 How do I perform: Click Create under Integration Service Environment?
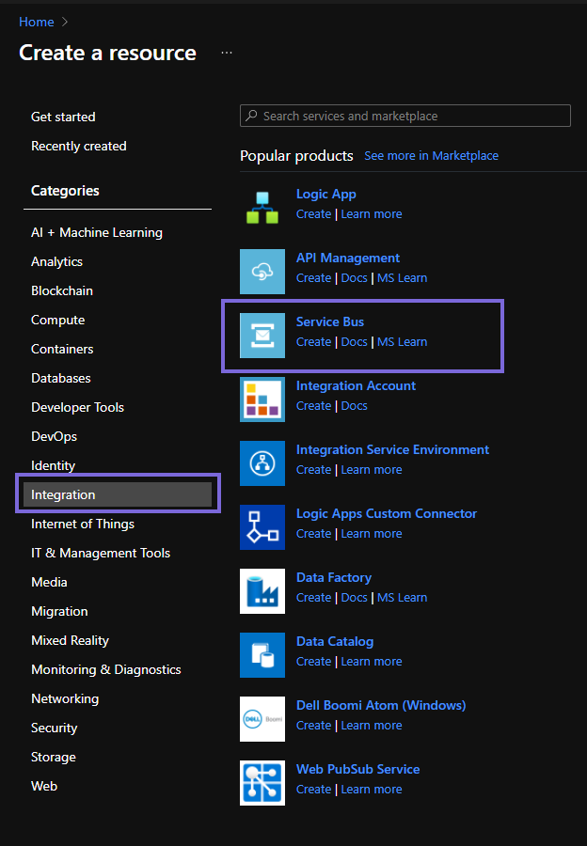(314, 470)
